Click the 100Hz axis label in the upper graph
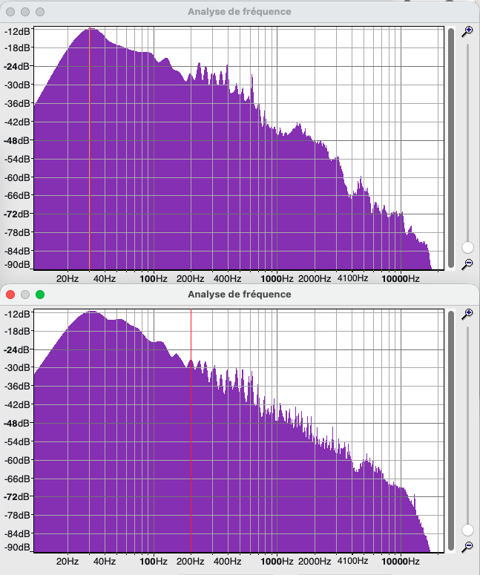480x575 pixels. [152, 279]
